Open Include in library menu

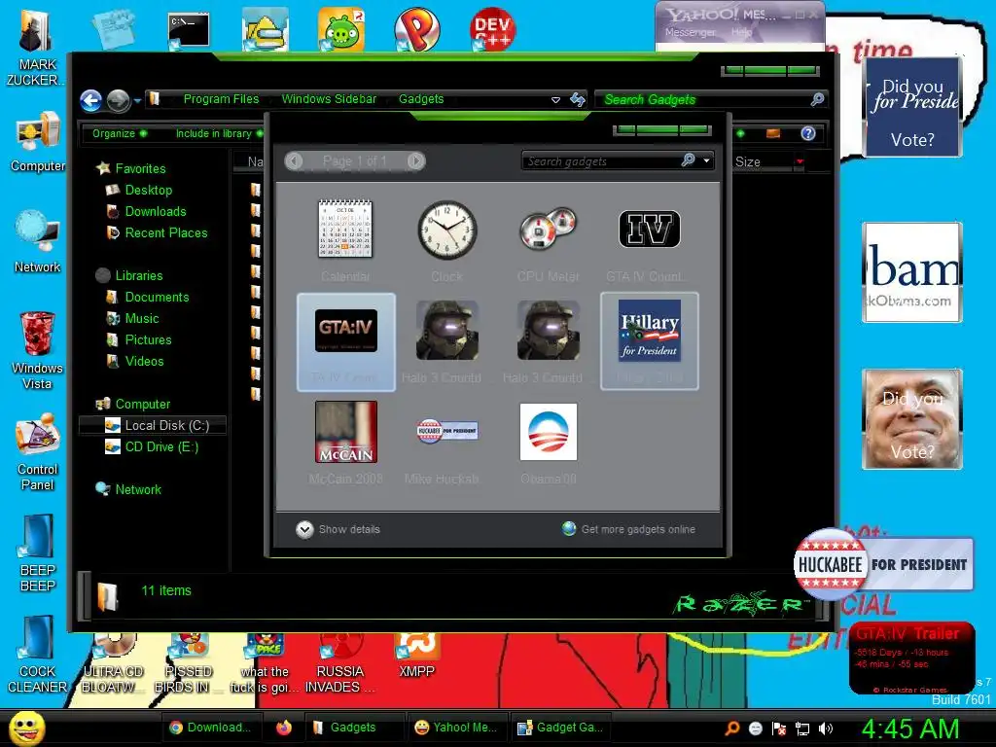(x=219, y=133)
